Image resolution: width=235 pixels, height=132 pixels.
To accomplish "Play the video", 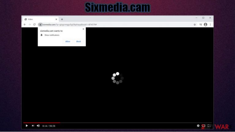I will click(x=27, y=126).
